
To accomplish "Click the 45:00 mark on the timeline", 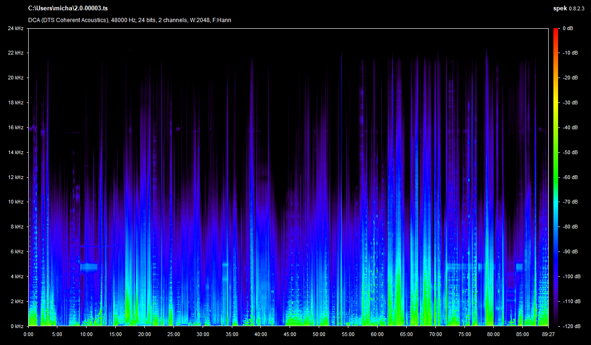I will click(x=290, y=334).
